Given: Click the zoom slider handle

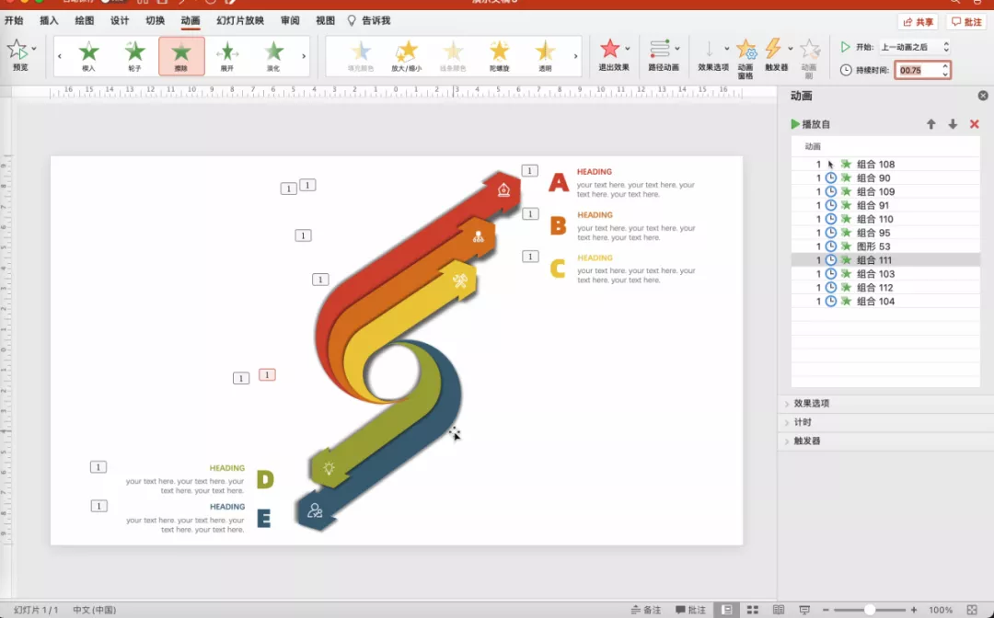Looking at the screenshot, I should [x=870, y=610].
